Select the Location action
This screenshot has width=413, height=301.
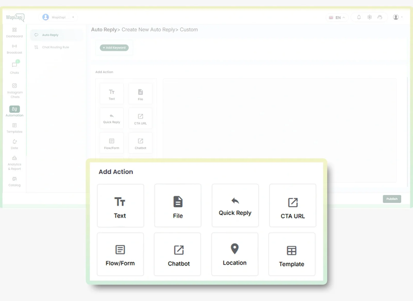pos(234,254)
